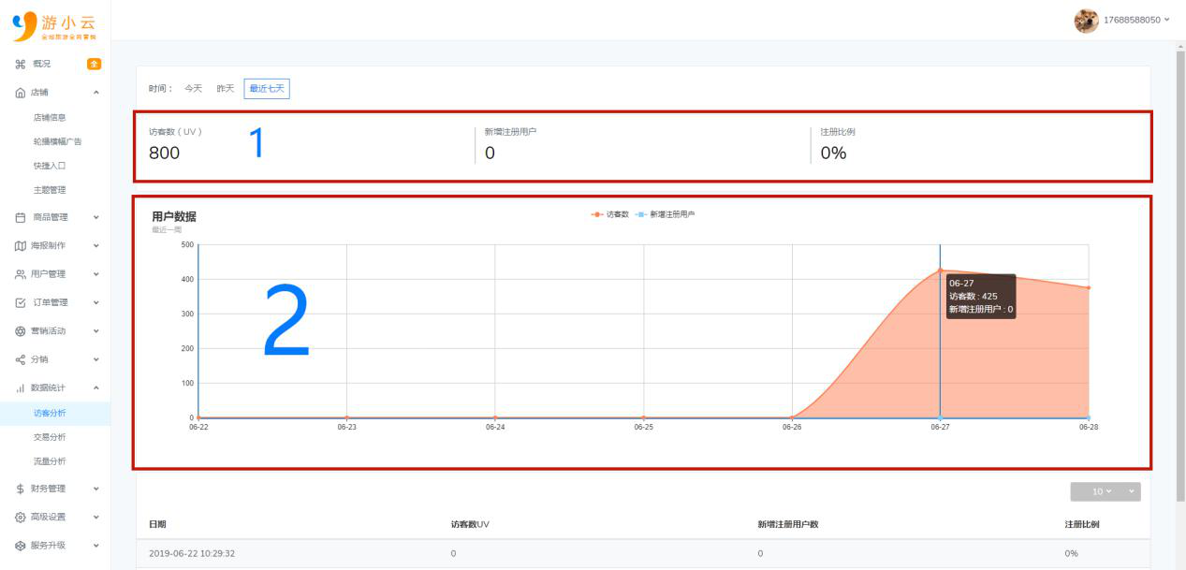
Task: Select the 昨天 time filter
Action: click(x=225, y=88)
